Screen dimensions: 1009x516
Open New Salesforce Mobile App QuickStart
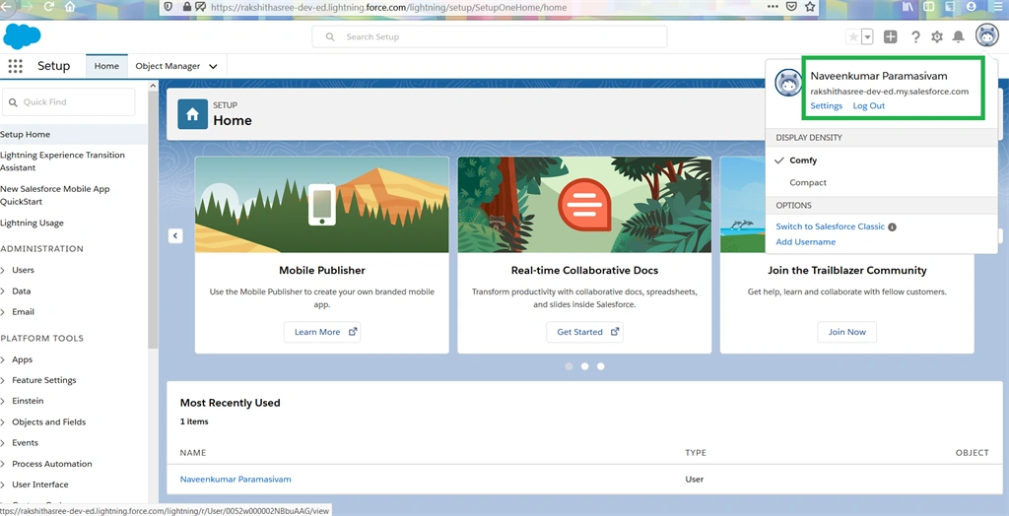(55, 195)
